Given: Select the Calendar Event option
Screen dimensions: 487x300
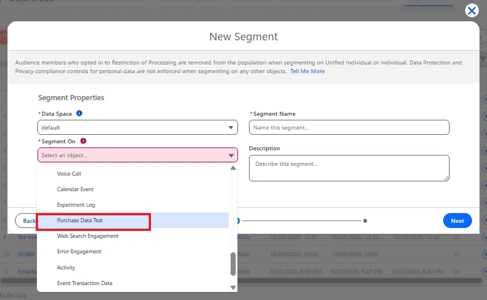Looking at the screenshot, I should pos(133,189).
